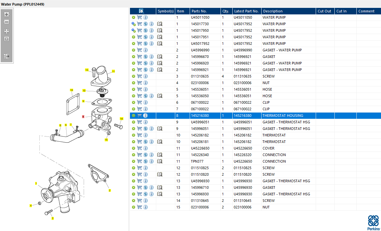Add screw 011310645 to cart
381x231 pixels.
[x=139, y=201]
